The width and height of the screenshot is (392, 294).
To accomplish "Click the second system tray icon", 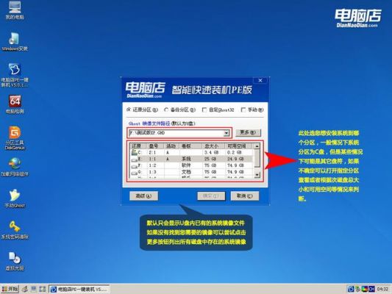I will 357,290.
